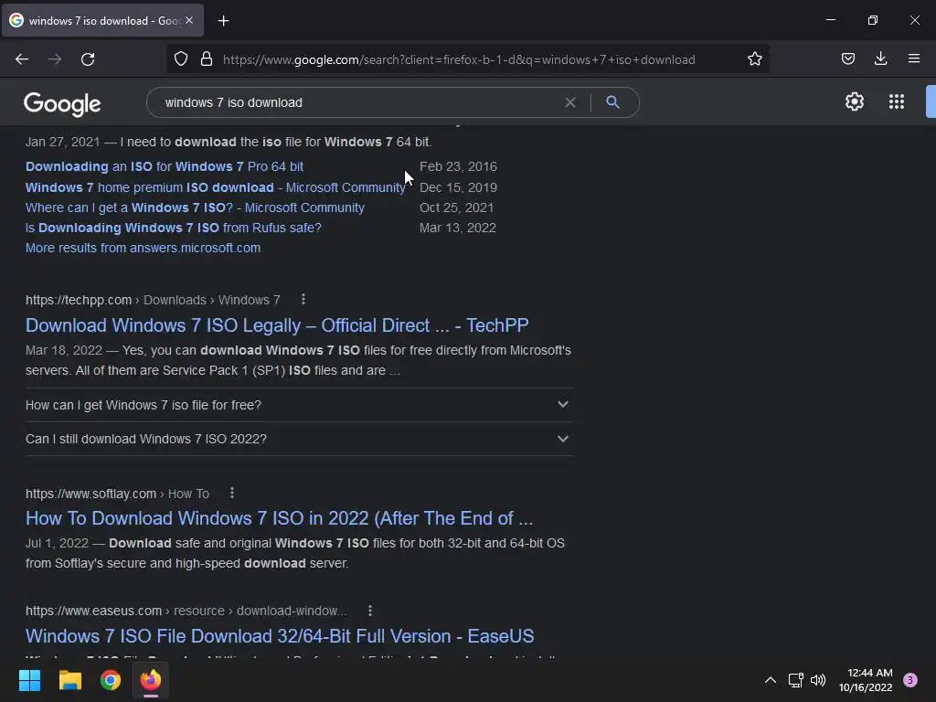Viewport: 936px width, 702px height.
Task: Click the softlay.com breadcrumb URL
Action: (117, 494)
